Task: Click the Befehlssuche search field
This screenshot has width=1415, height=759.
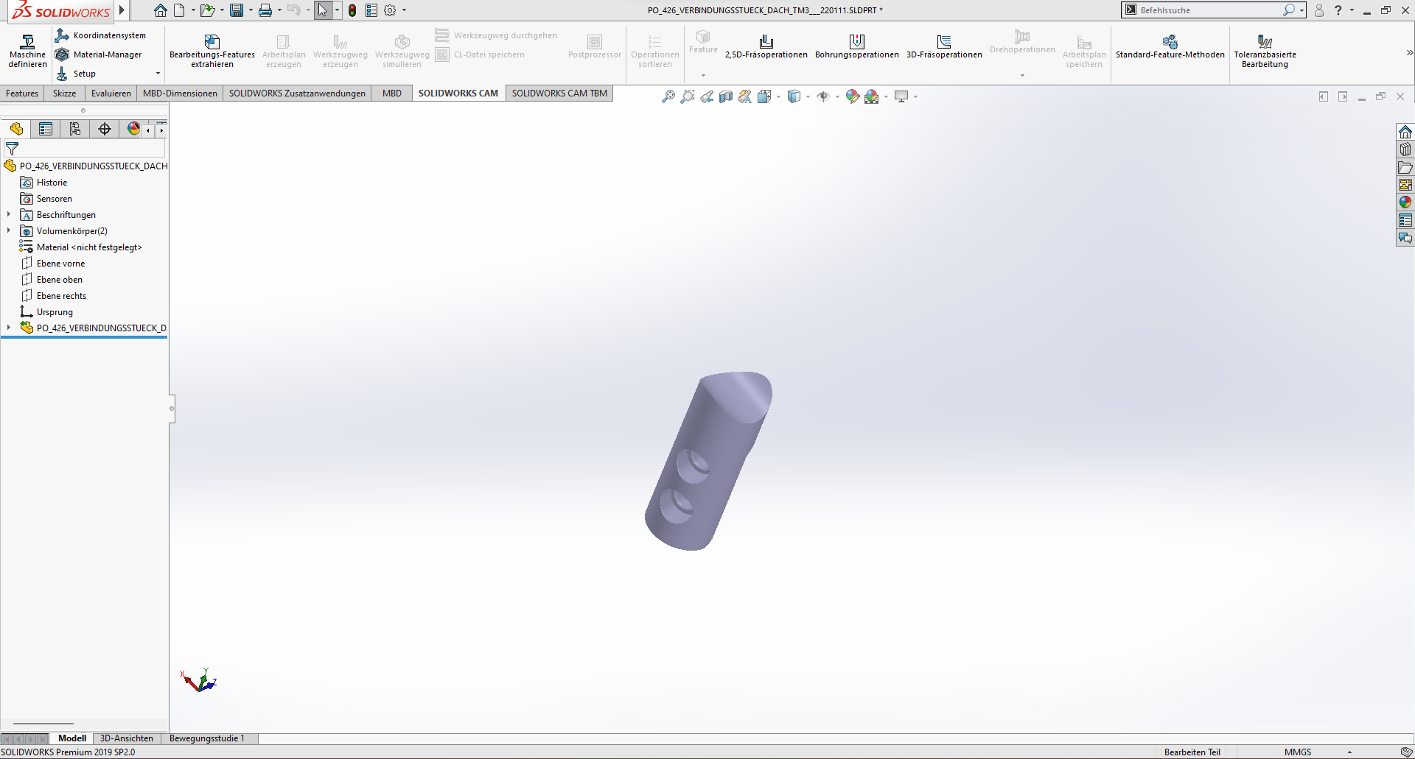Action: (1209, 10)
